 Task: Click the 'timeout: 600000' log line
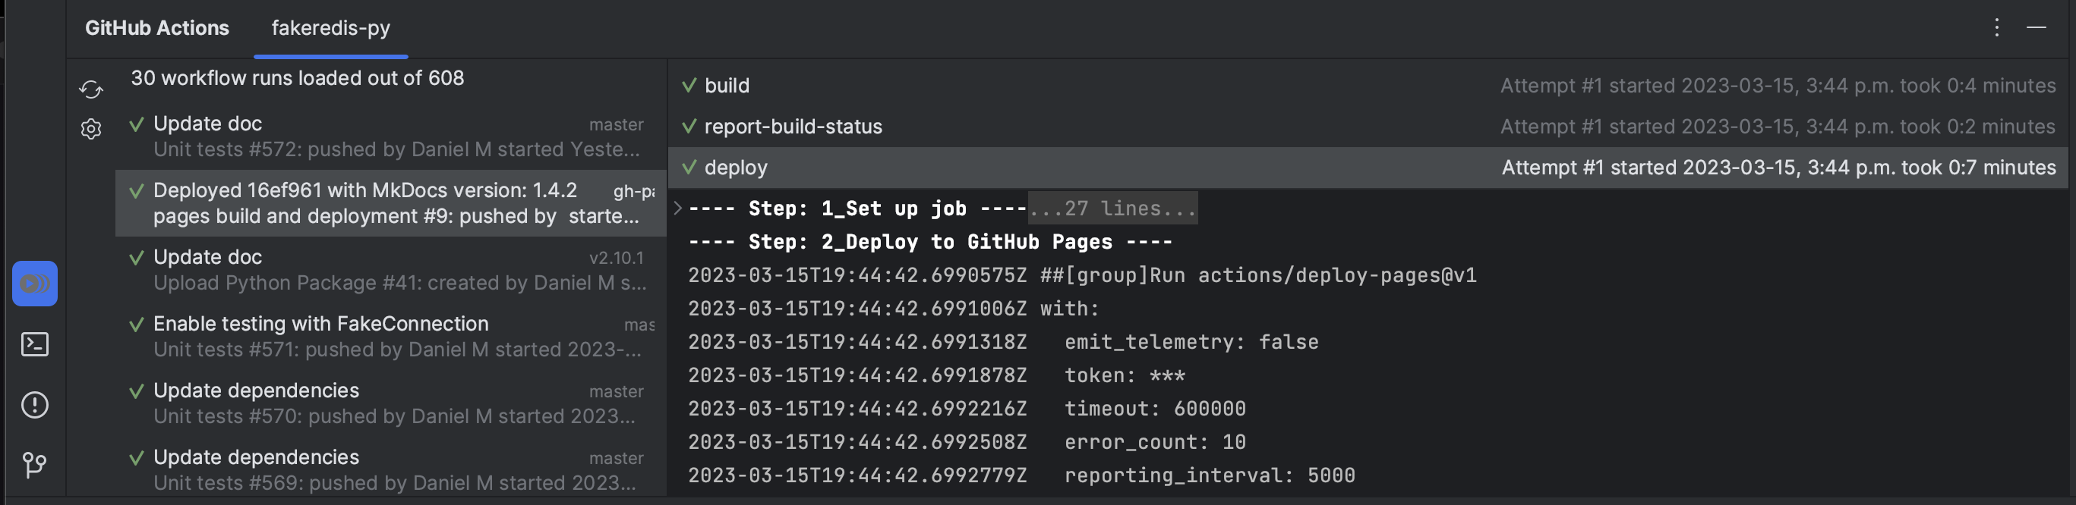point(967,409)
